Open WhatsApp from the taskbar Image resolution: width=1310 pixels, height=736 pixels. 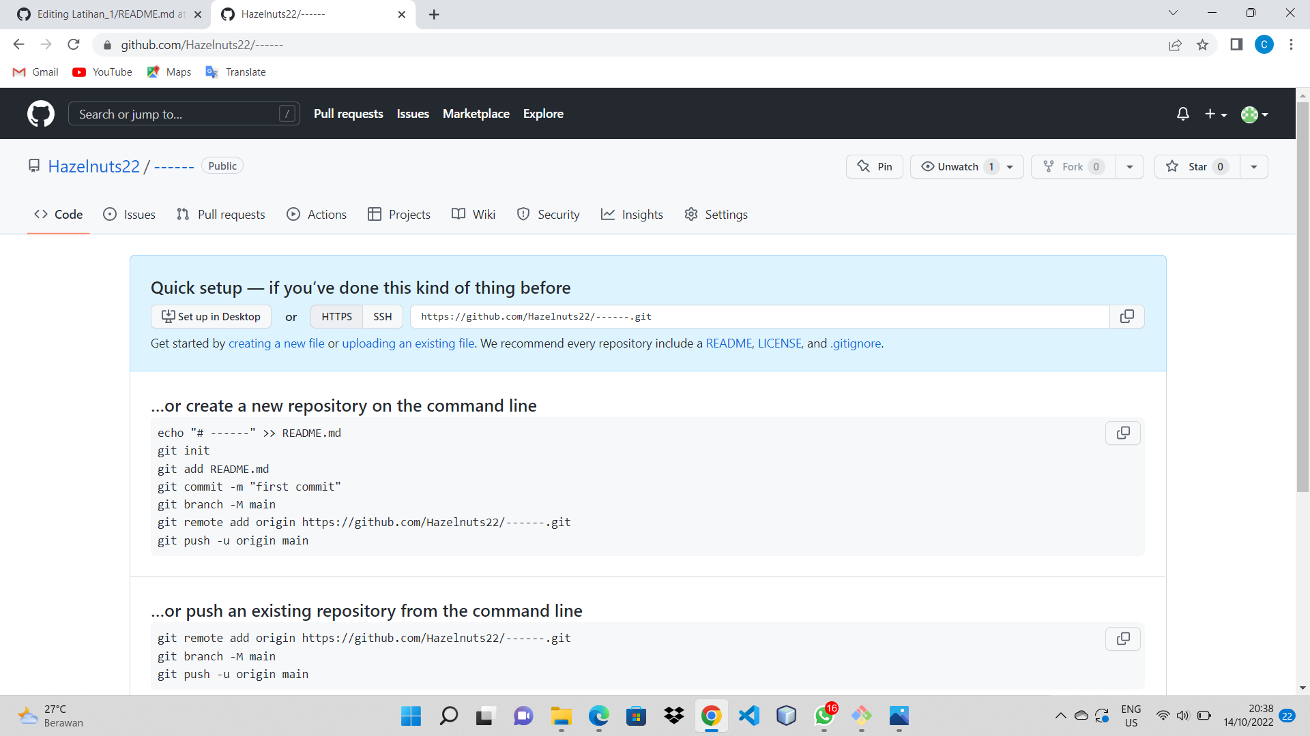pos(824,716)
